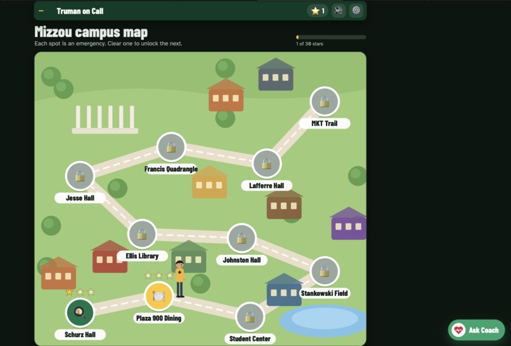
Task: Click the white columns landmark
Action: (105, 120)
